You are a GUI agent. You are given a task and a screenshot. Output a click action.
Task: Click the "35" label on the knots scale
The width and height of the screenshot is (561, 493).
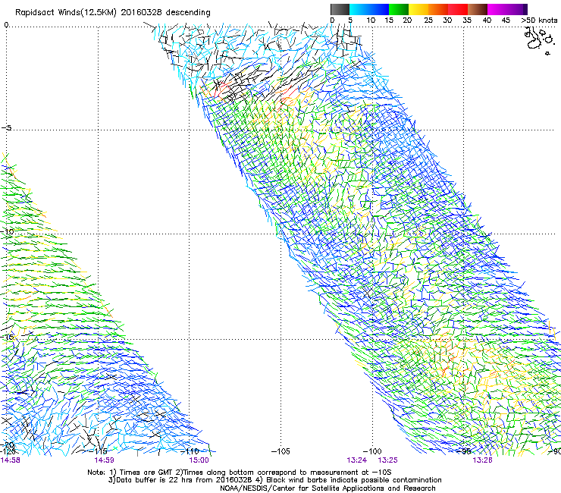click(466, 20)
